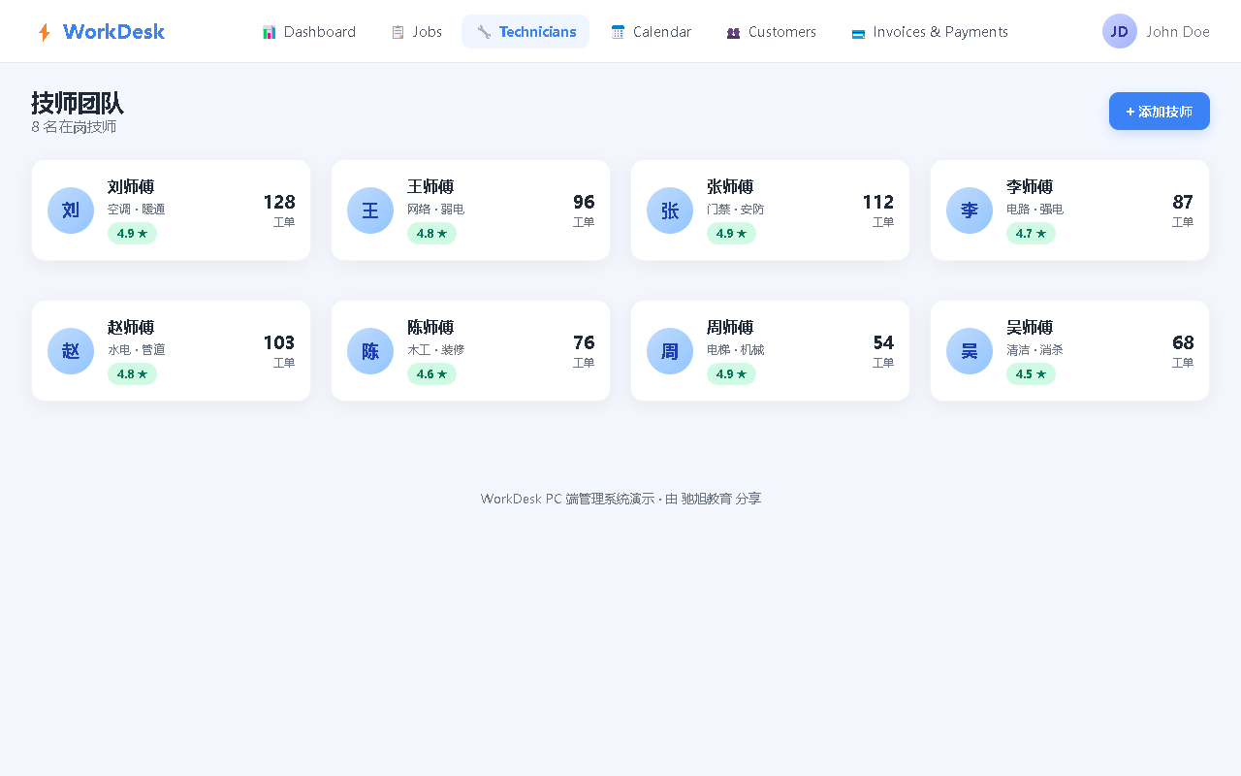1241x776 pixels.
Task: Click the JD user avatar
Action: 1120,31
